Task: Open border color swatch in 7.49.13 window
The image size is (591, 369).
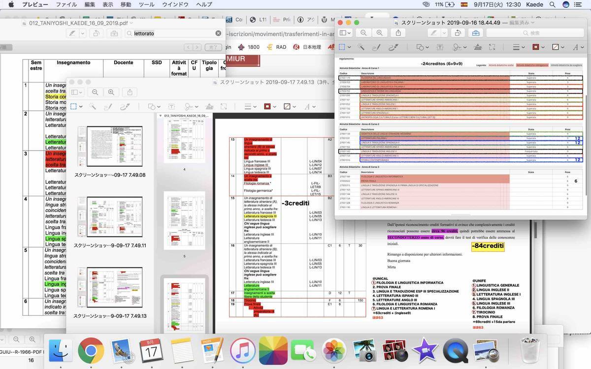Action: click(269, 106)
